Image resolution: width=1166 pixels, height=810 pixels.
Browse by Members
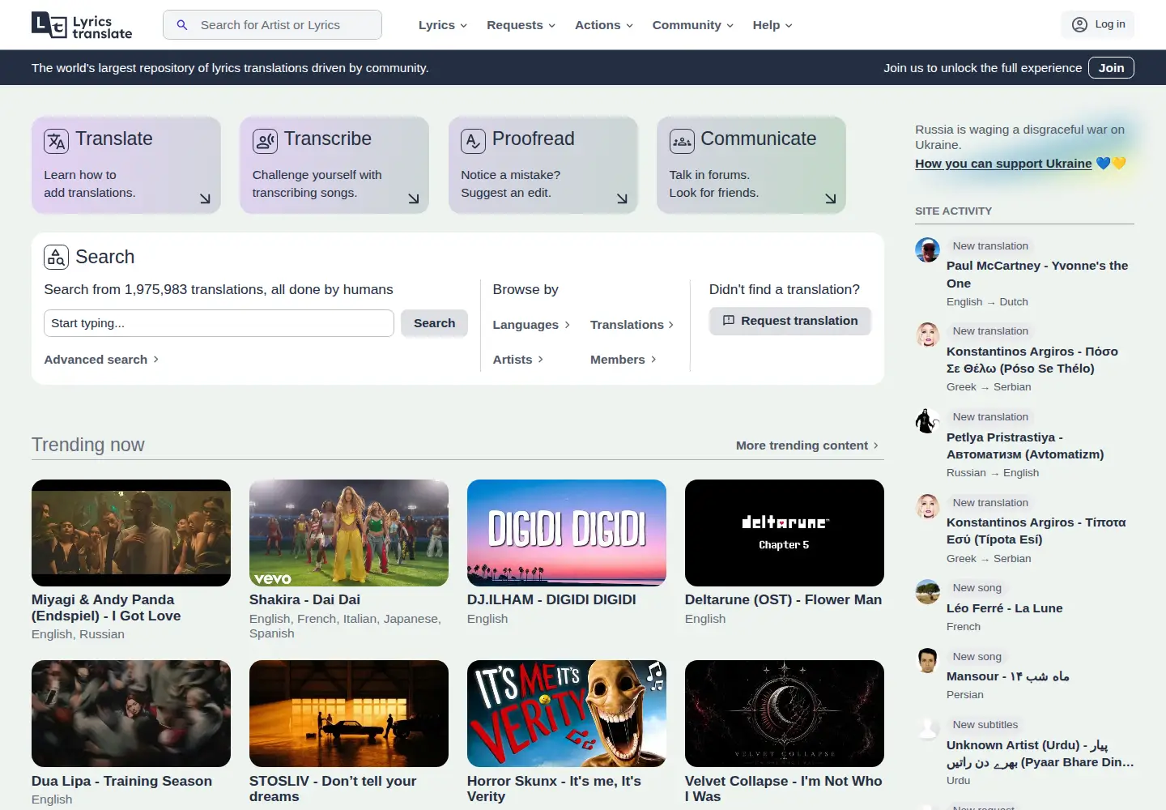(x=623, y=360)
